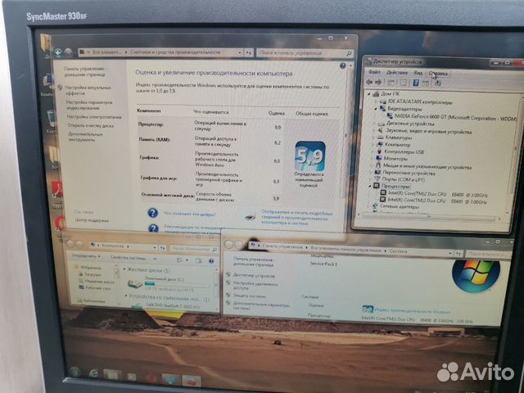Open address bar dropdown in performance window

240,52
